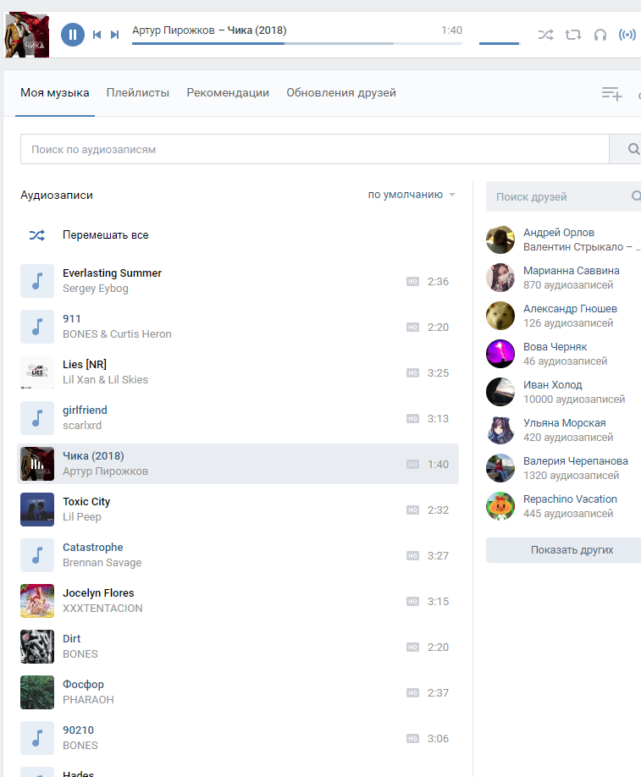Toggle repeat for the current track
Image resolution: width=641 pixels, height=777 pixels.
pos(573,35)
